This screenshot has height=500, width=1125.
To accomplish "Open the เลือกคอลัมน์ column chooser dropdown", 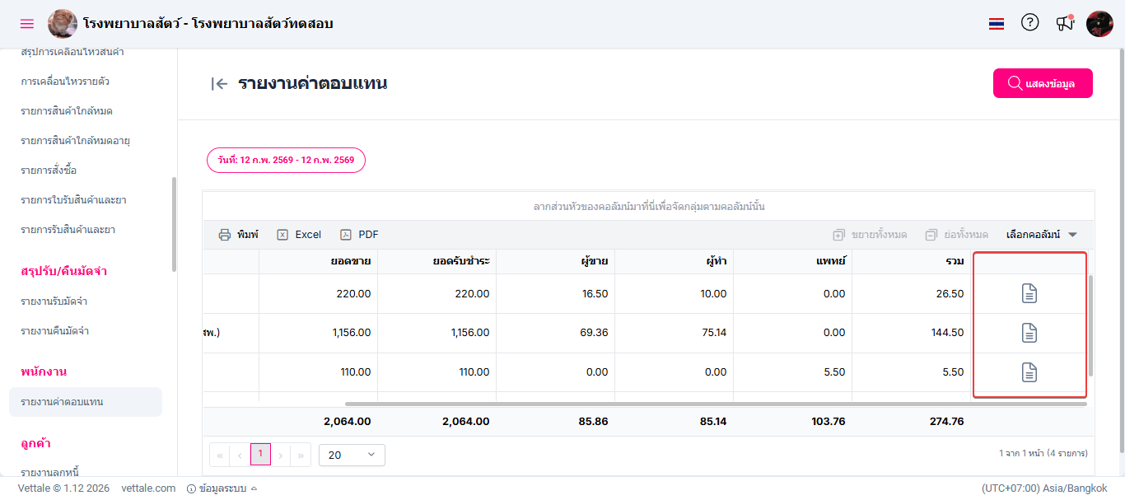I will pos(1041,235).
